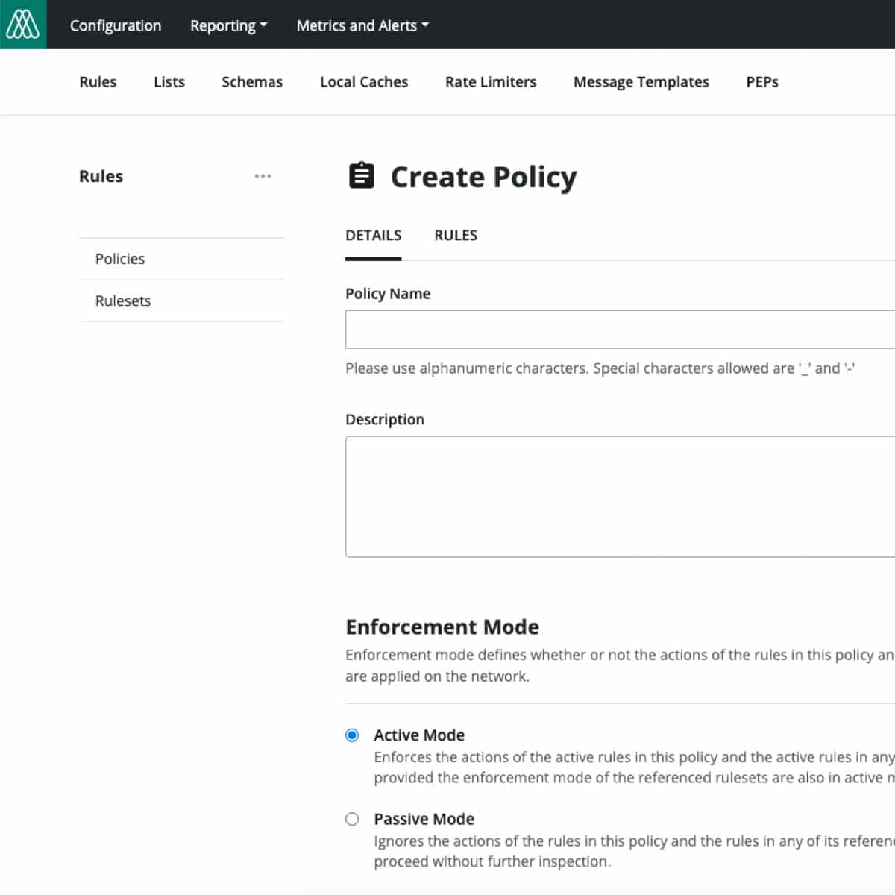This screenshot has width=895, height=895.
Task: Click the Rules sidebar heading
Action: tap(101, 176)
